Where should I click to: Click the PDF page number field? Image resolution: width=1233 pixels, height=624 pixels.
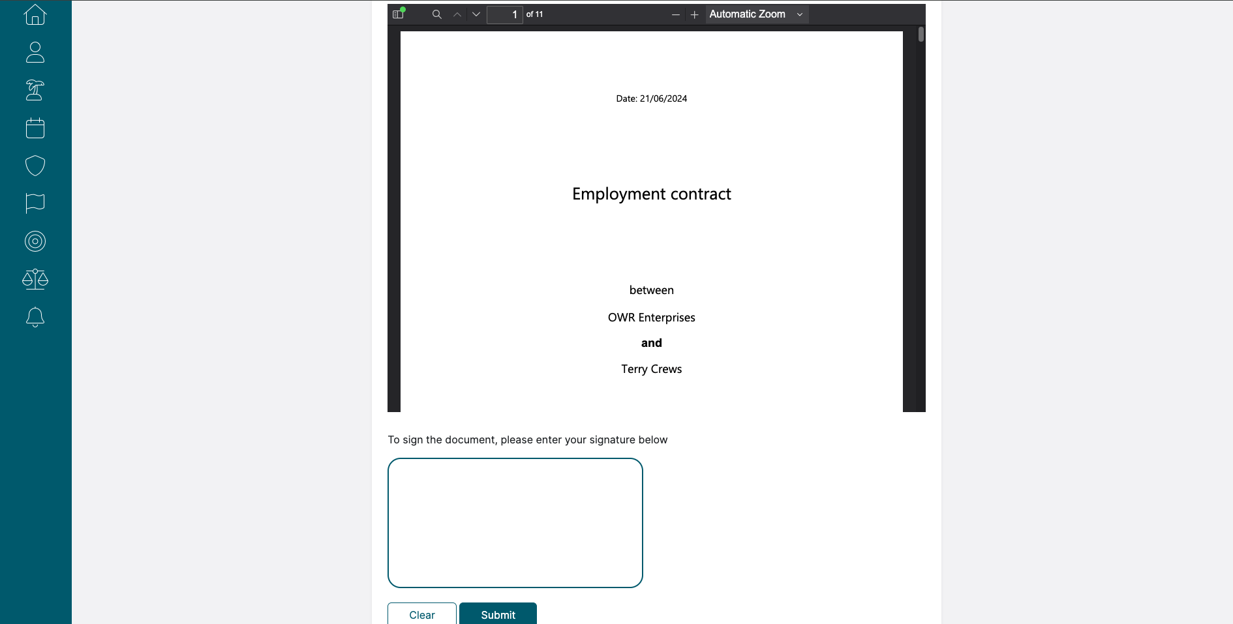click(504, 14)
